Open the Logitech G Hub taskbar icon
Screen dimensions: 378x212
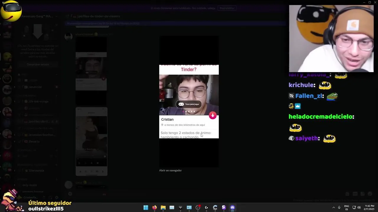[x=206, y=208]
